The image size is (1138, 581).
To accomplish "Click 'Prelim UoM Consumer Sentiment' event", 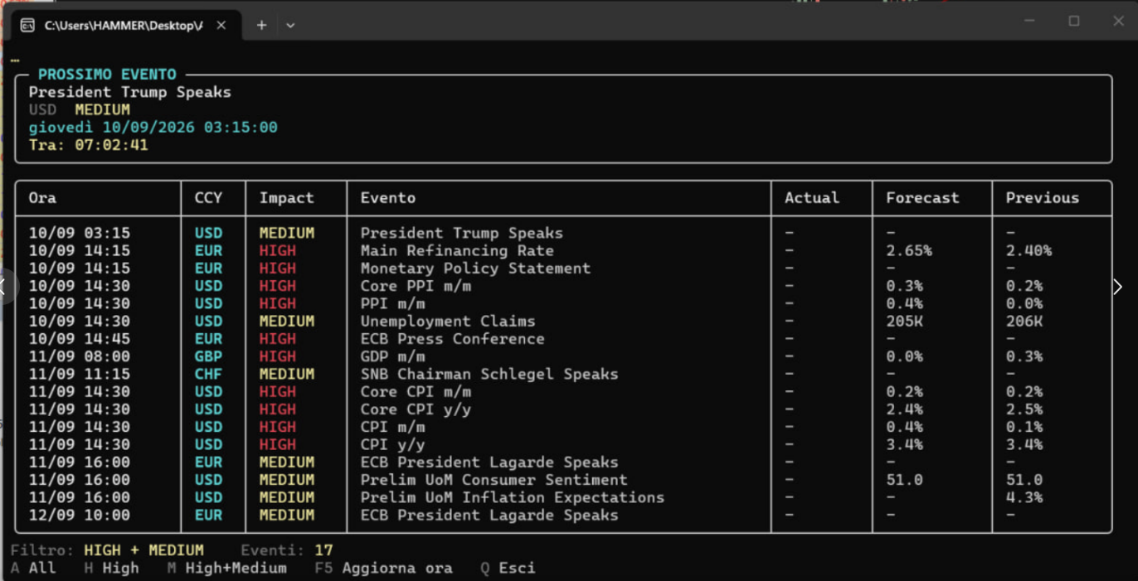I will 494,480.
